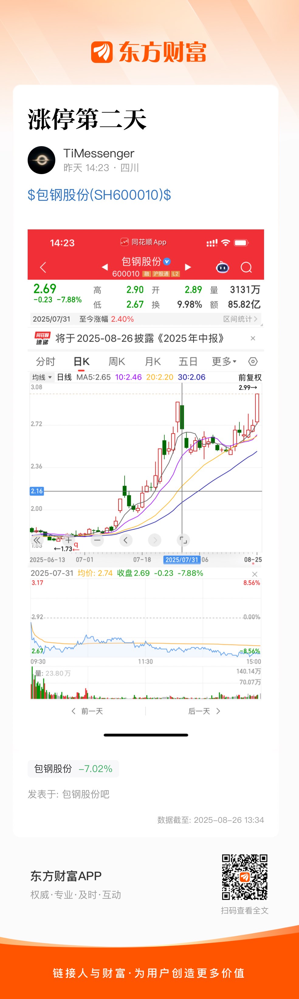Open the robot assistant icon
299x999 pixels.
tap(222, 267)
